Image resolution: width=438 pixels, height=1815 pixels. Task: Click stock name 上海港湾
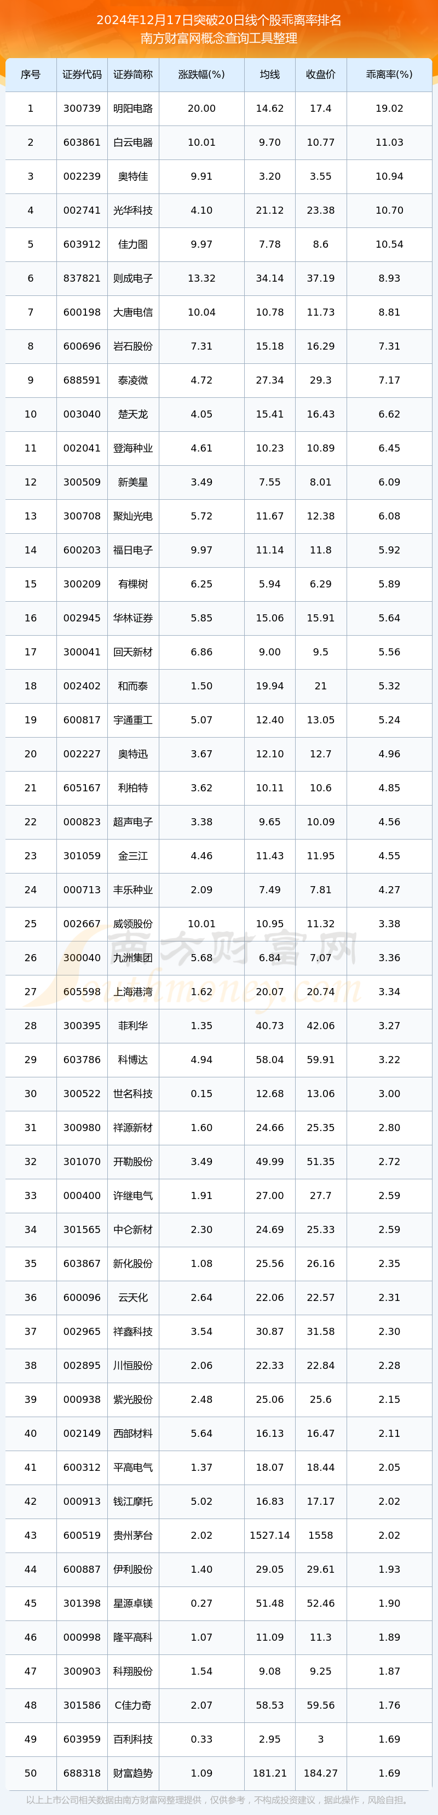click(133, 992)
